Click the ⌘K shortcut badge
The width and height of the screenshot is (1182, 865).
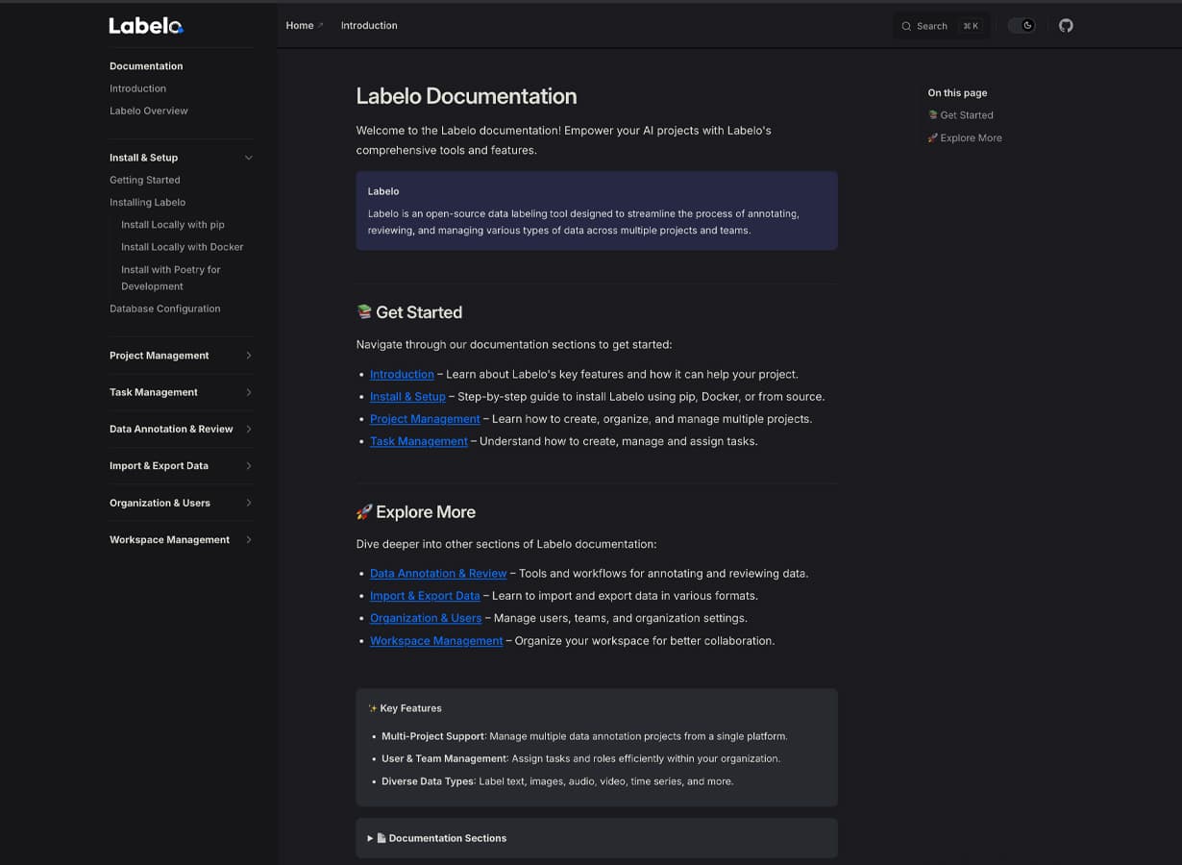pyautogui.click(x=971, y=26)
